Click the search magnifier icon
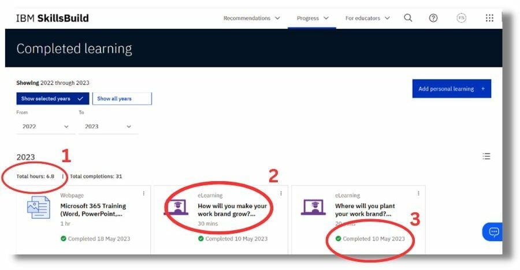 (x=408, y=18)
